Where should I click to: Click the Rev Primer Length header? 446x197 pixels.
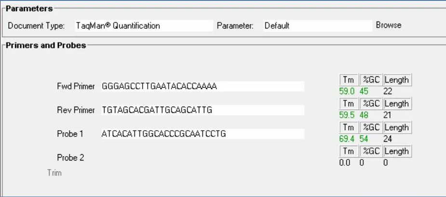[397, 104]
